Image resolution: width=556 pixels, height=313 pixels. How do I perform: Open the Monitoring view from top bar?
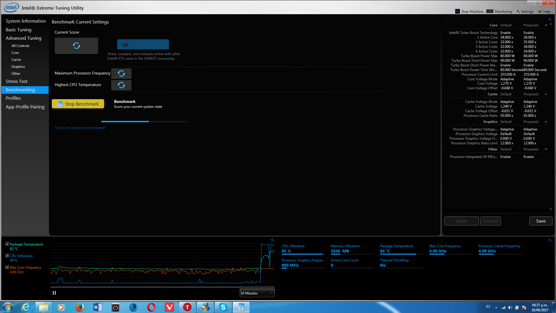point(500,11)
